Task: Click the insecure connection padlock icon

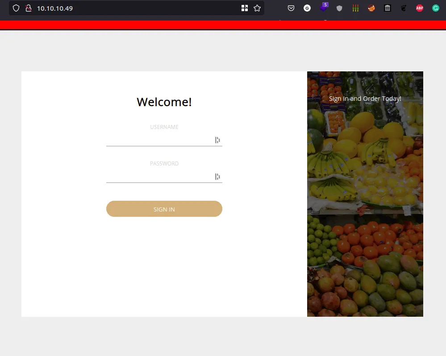Action: tap(29, 8)
